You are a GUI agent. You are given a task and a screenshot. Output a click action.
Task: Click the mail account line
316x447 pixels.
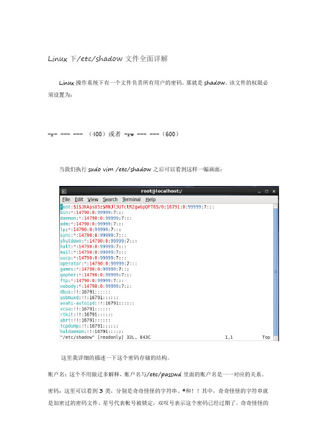[93, 252]
